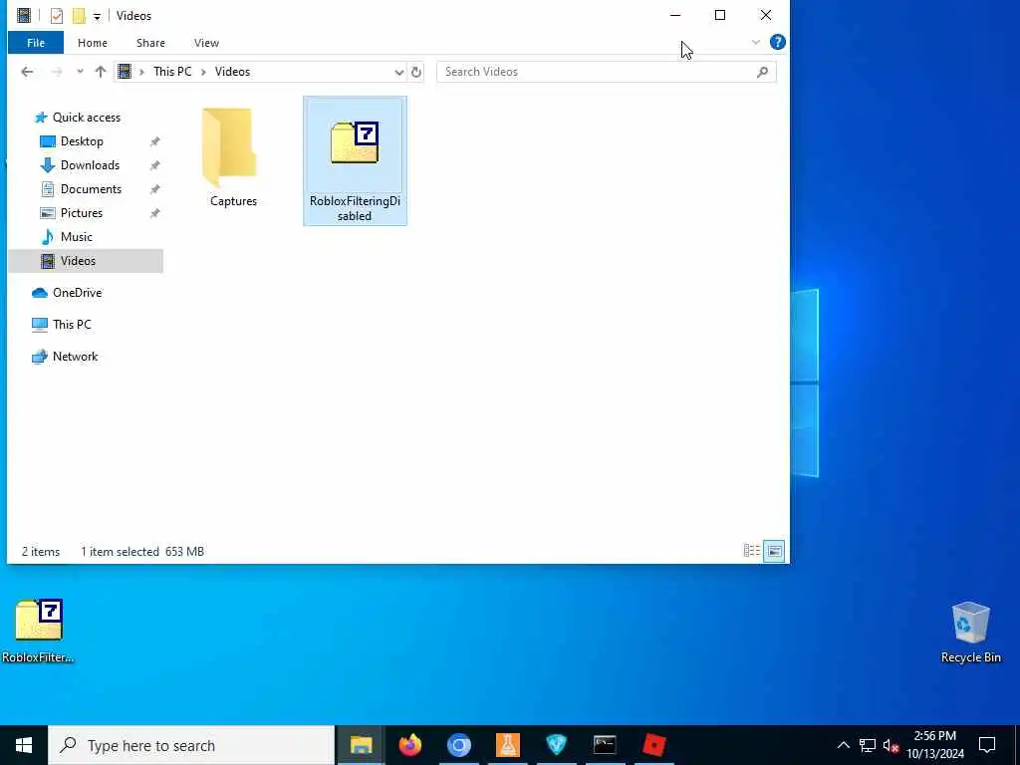Click the Search Videos field

(607, 72)
